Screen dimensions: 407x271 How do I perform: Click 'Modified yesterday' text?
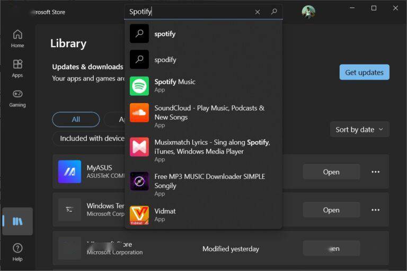point(231,249)
